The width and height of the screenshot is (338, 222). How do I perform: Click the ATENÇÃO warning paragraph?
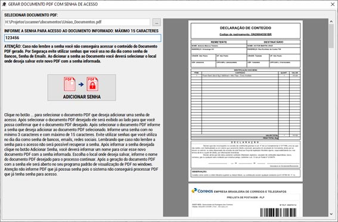[81, 54]
